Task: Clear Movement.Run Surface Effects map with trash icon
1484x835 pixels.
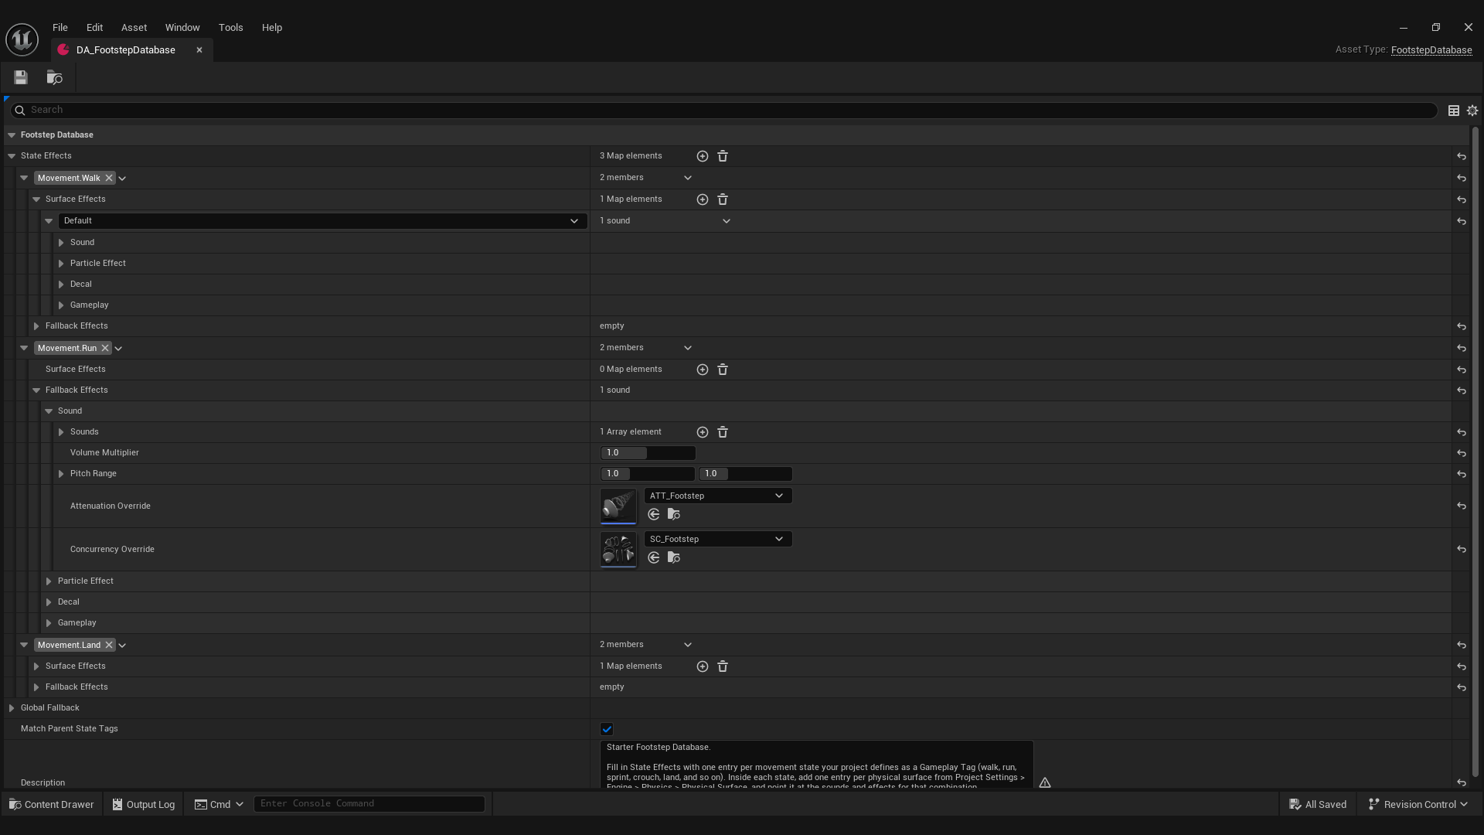Action: [723, 370]
